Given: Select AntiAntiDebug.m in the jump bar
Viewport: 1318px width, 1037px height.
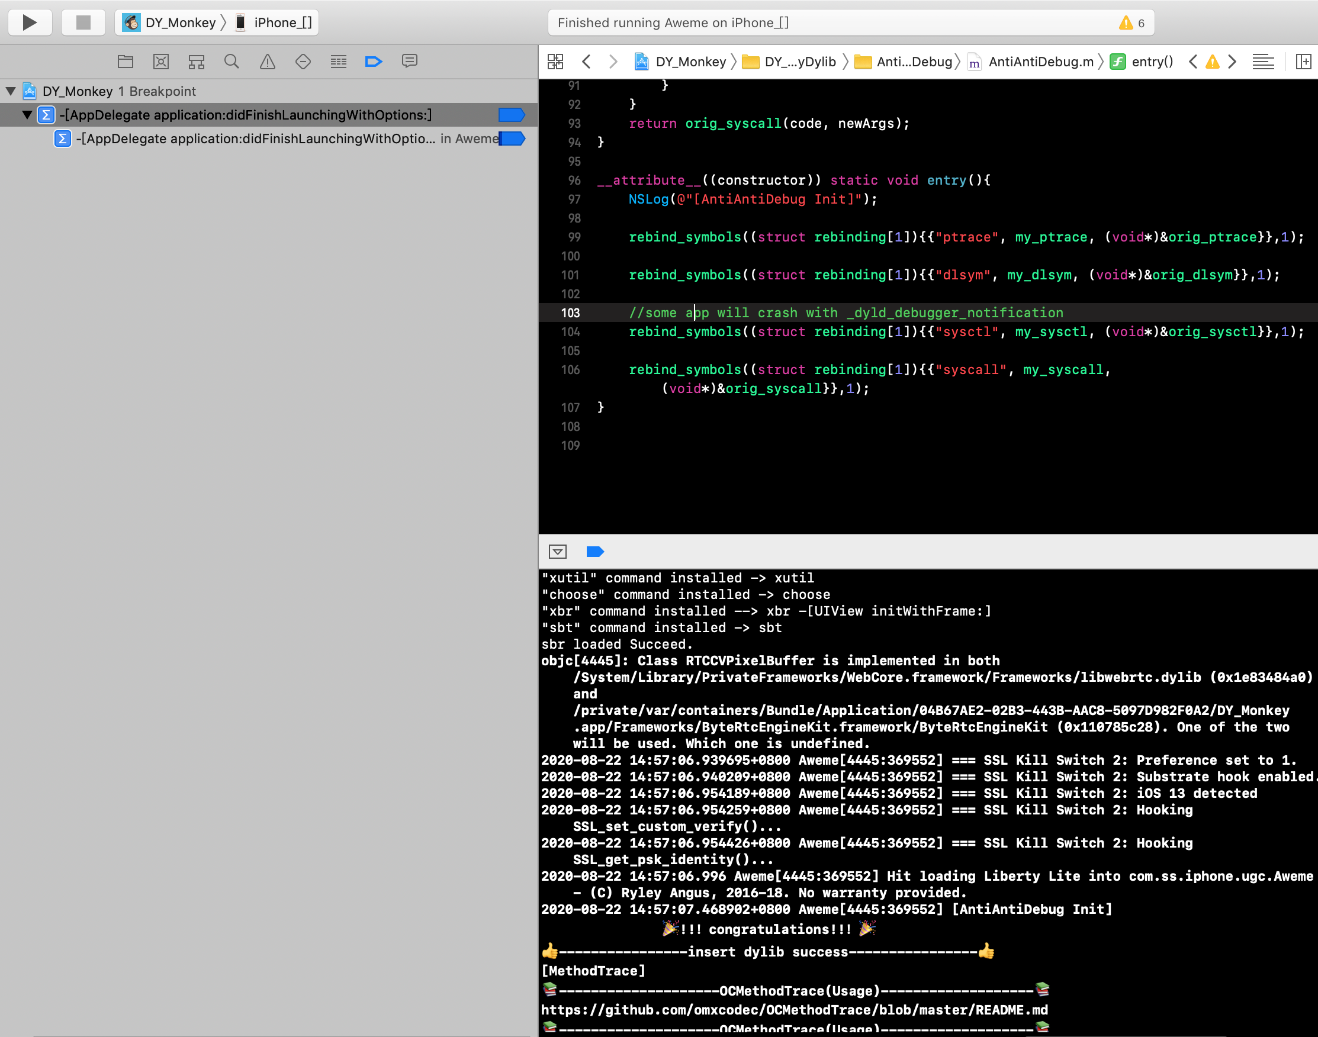Looking at the screenshot, I should [1040, 62].
